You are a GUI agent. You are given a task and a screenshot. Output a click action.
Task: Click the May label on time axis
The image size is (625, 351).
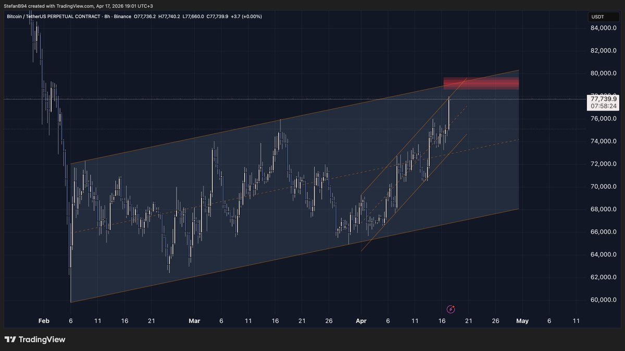(x=522, y=321)
